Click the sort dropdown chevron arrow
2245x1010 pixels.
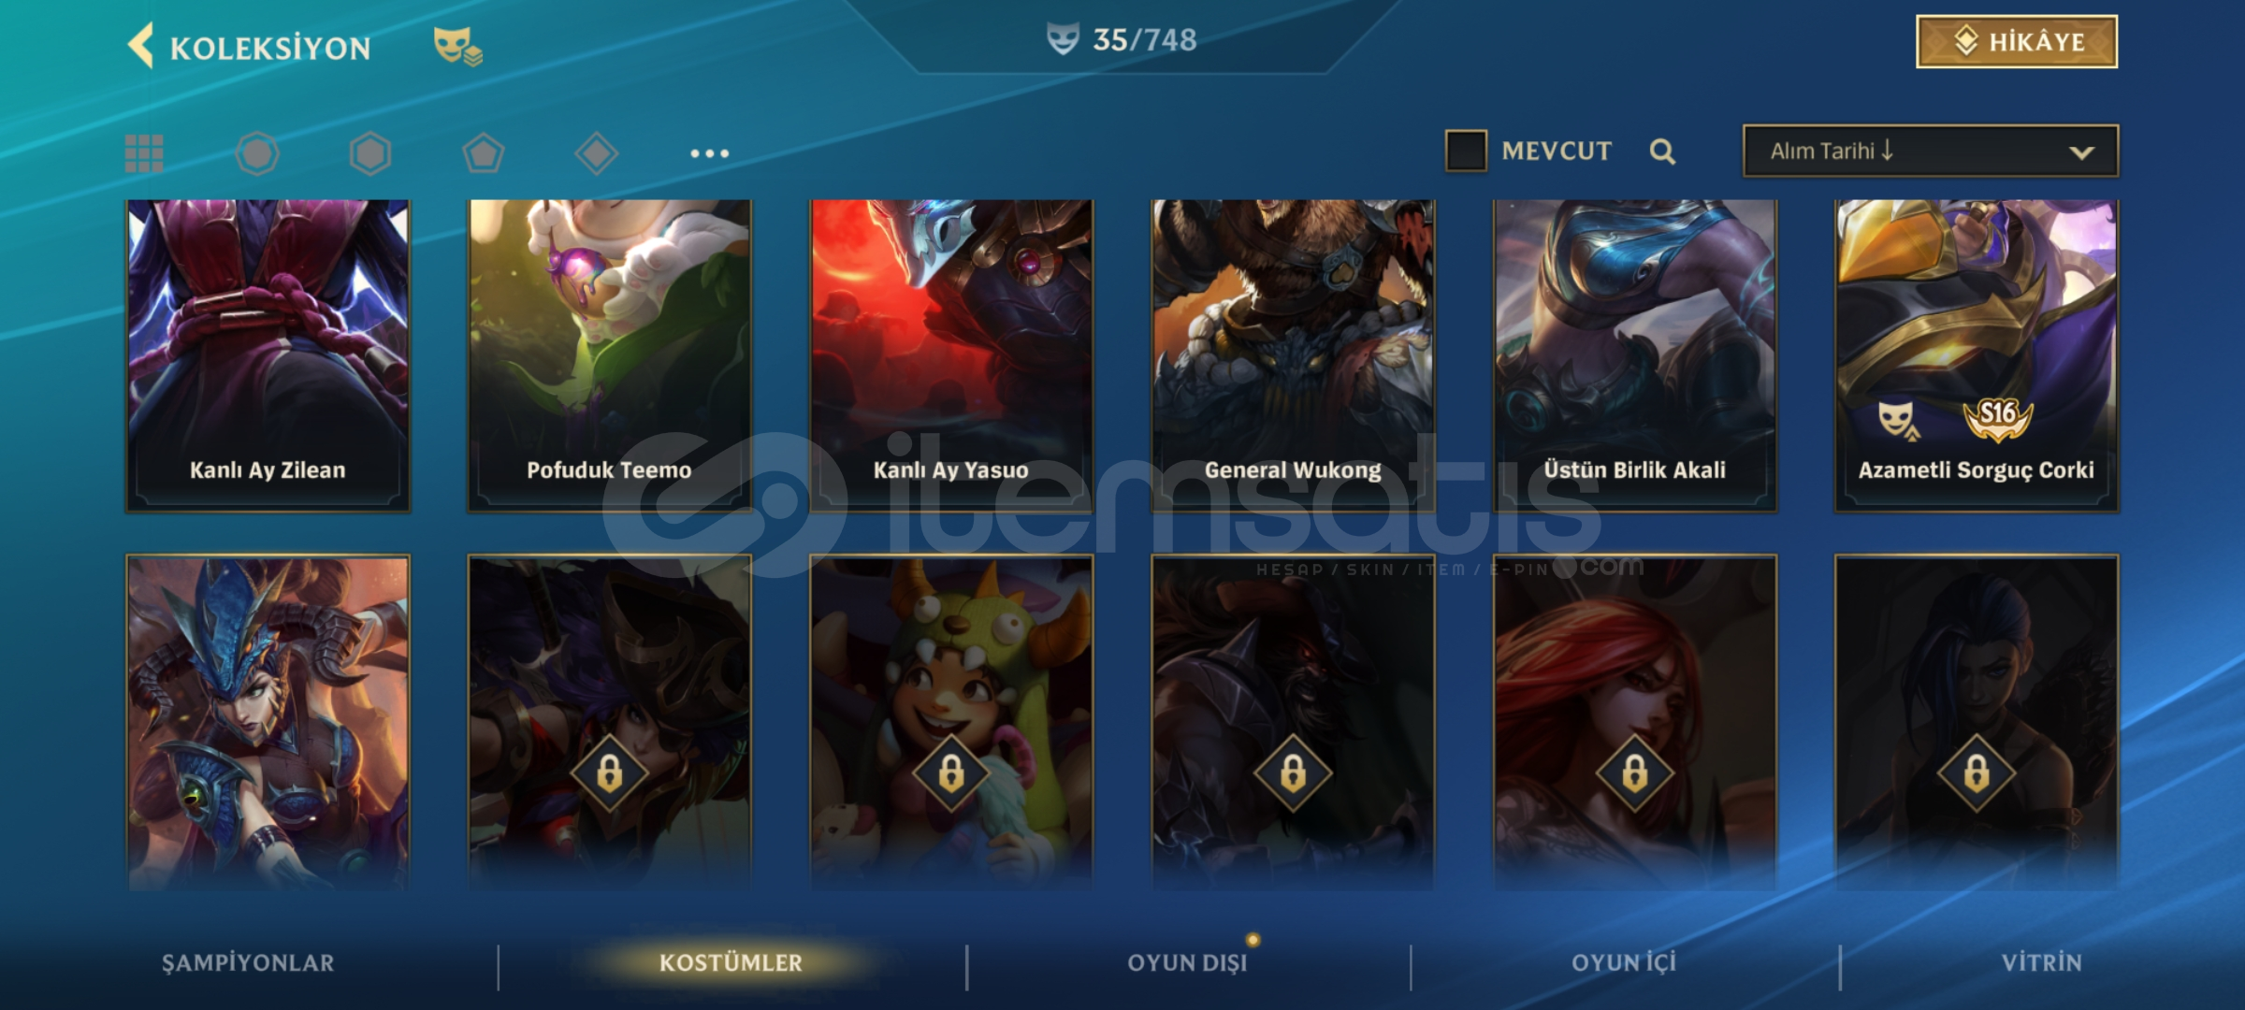pos(2081,152)
